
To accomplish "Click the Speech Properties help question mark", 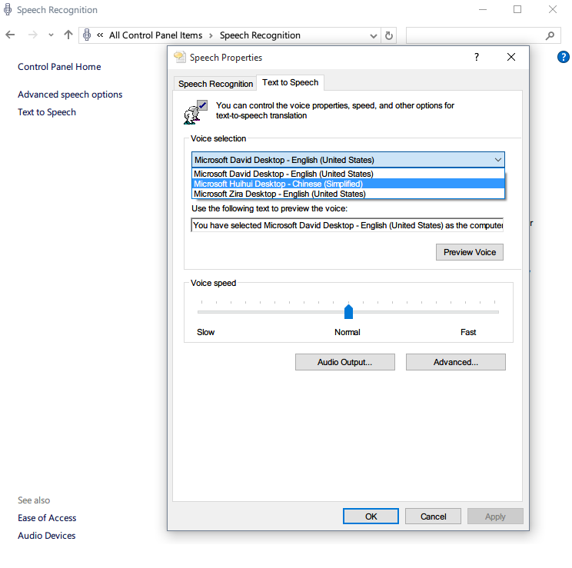I will (x=477, y=57).
